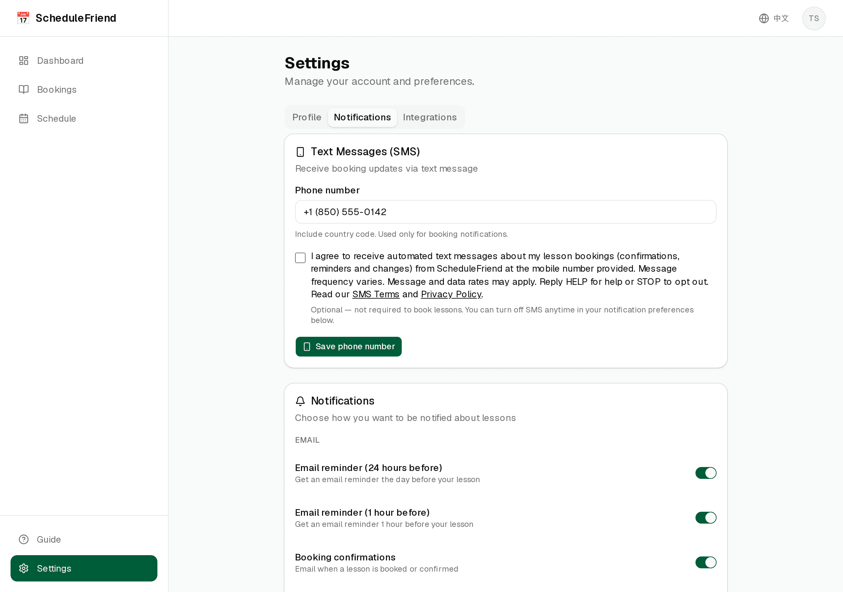Viewport: 843px width, 592px height.
Task: Disable the Booking confirmations toggle
Action: 706,562
